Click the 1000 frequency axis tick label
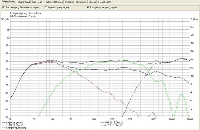Image resolution: width=200 pixels, height=130 pixels. pyautogui.click(x=112, y=119)
